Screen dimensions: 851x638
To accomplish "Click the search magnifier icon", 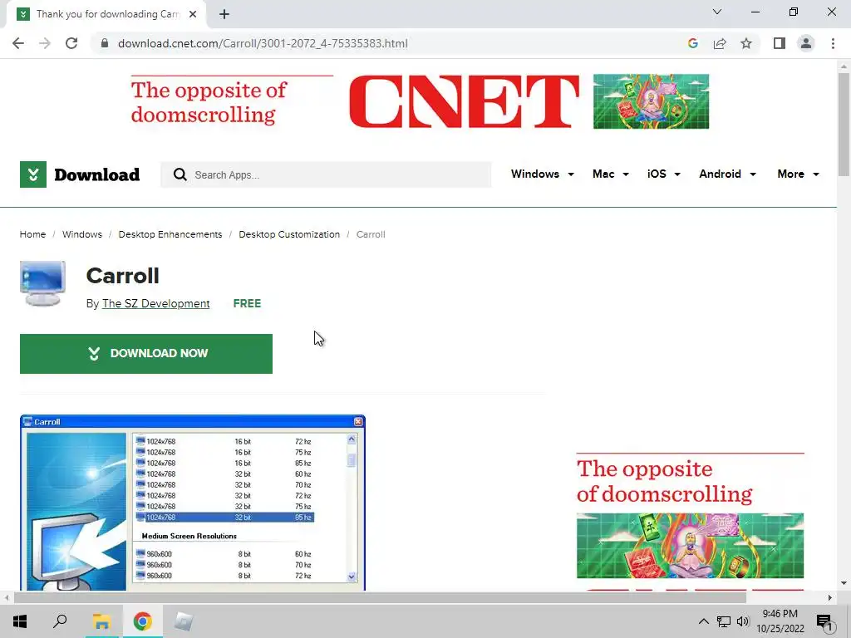I will coord(180,174).
